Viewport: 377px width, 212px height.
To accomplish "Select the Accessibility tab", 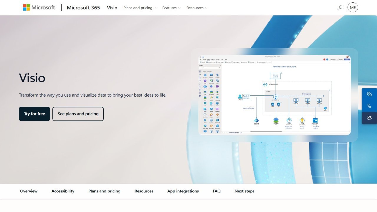I will click(63, 191).
